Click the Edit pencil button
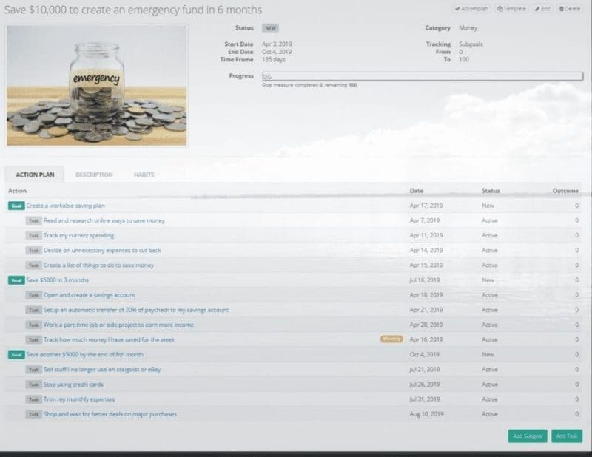 542,9
